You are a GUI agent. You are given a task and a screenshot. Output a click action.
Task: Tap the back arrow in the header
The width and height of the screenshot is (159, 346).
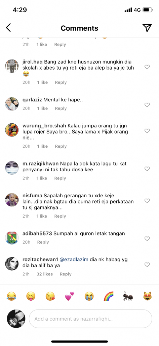click(x=8, y=28)
